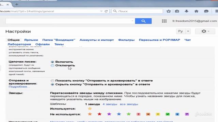Open the URL bar history dropdown
This screenshot has height=122, width=218.
[x=102, y=11]
